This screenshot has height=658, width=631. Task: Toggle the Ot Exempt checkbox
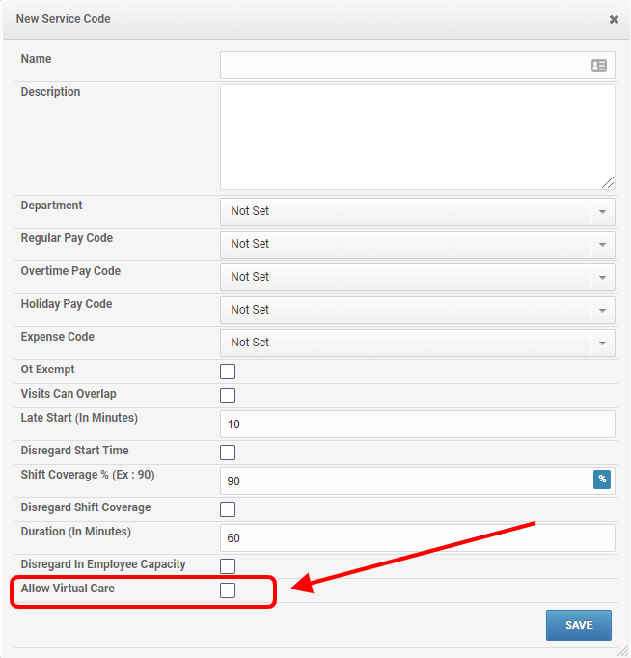[x=228, y=371]
